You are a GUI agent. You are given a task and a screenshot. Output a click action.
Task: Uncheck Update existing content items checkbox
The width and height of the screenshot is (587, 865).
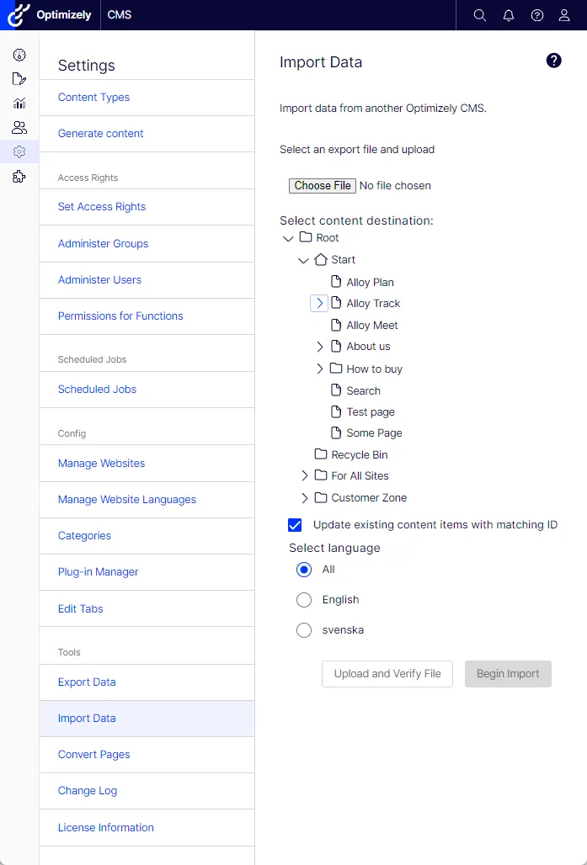(x=295, y=524)
